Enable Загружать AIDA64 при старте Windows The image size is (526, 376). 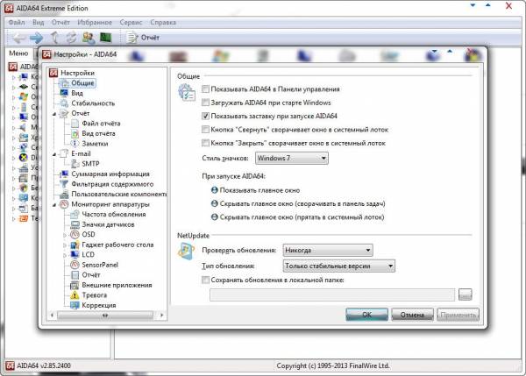tap(205, 103)
